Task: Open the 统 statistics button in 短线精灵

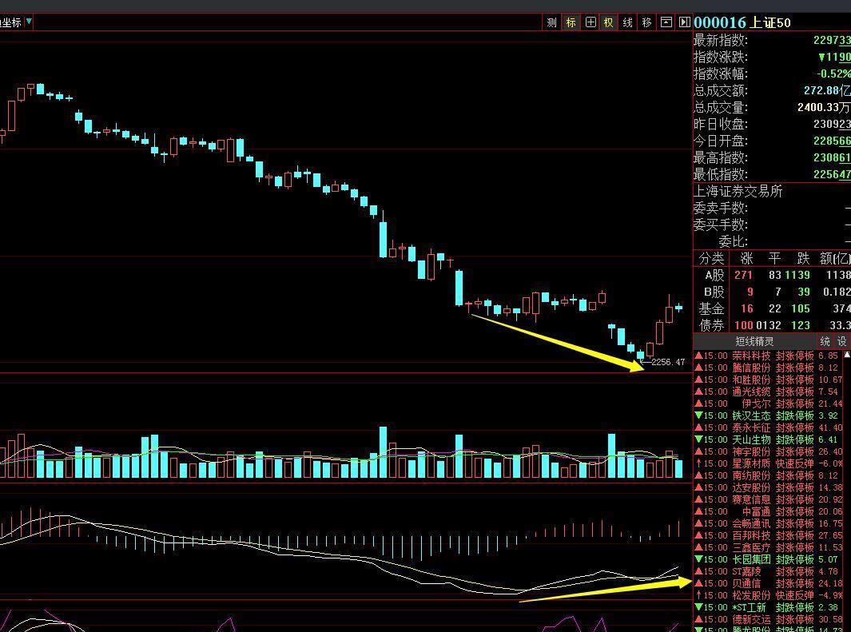Action: [825, 341]
